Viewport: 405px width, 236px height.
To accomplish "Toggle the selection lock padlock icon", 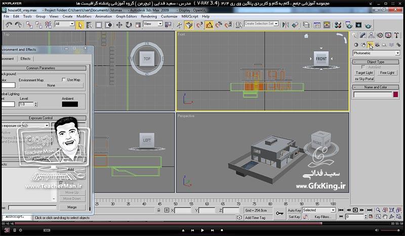I will click(158, 210).
